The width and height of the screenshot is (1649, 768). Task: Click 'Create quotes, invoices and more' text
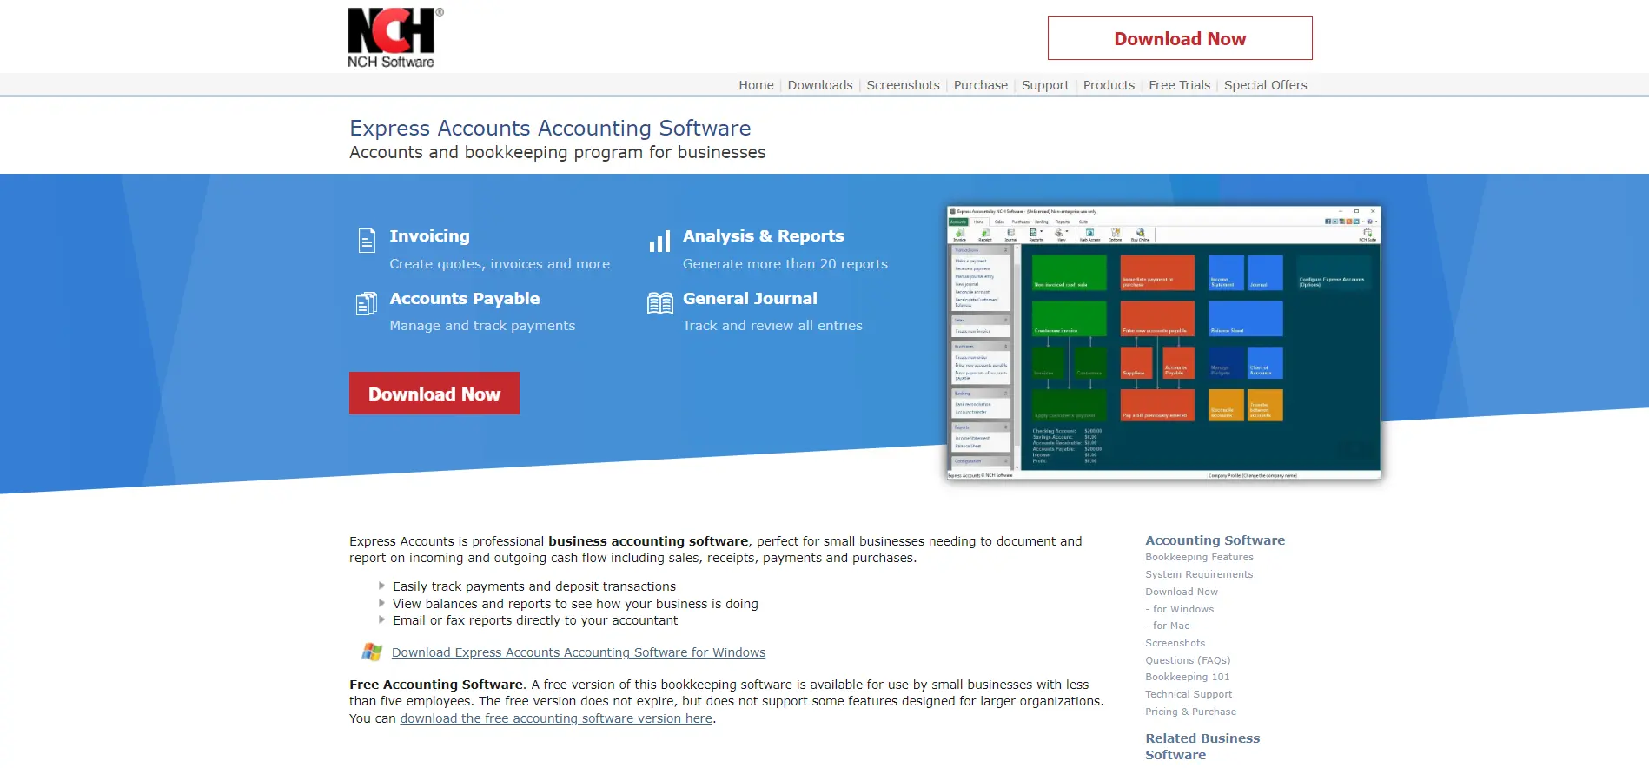tap(500, 264)
